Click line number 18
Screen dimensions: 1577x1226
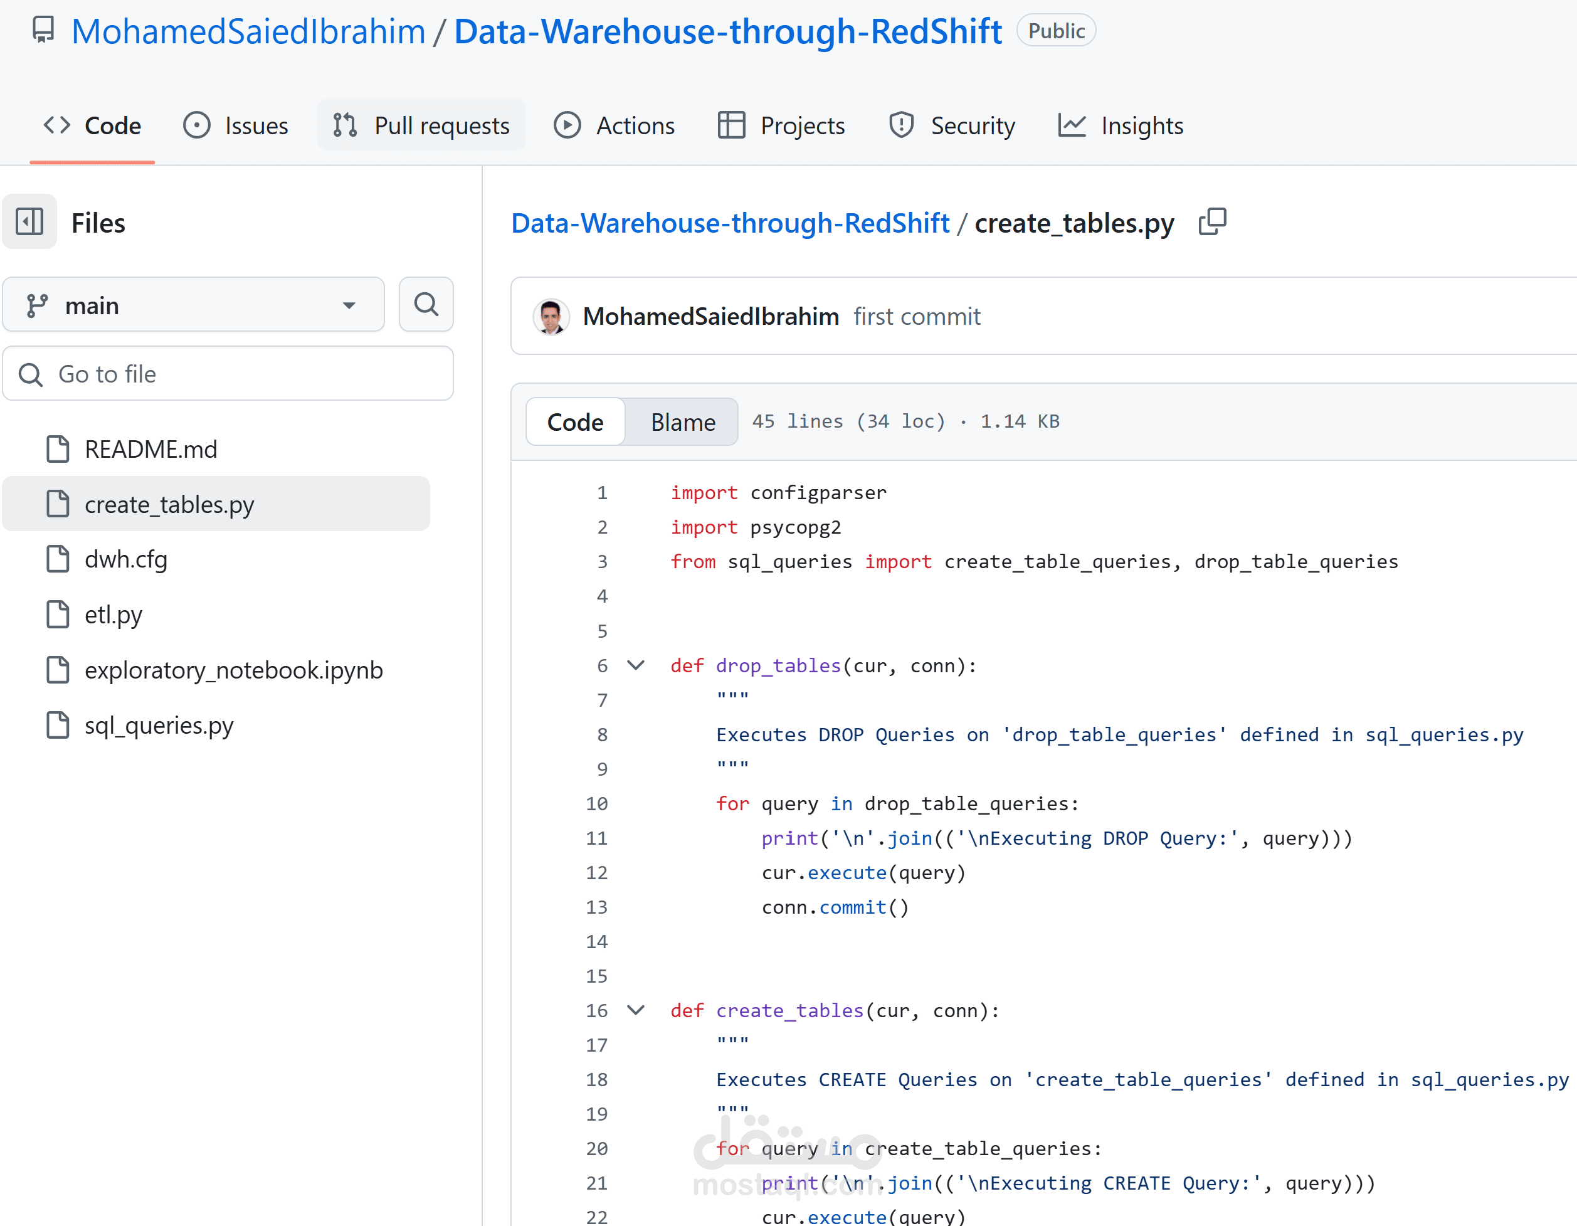click(x=596, y=1080)
